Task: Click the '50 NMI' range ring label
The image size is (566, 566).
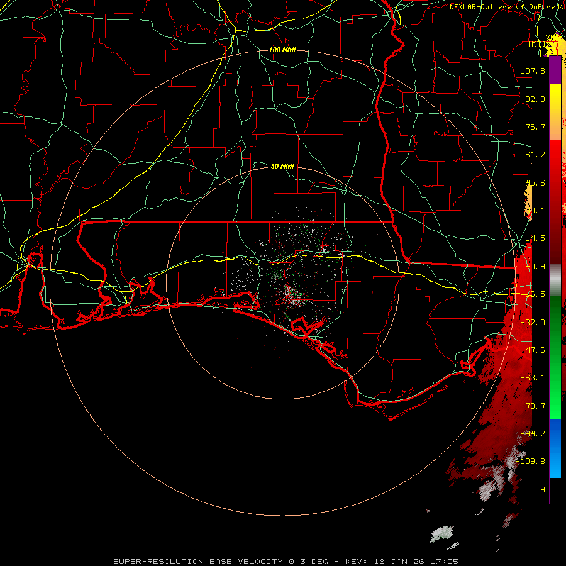Action: [x=282, y=166]
